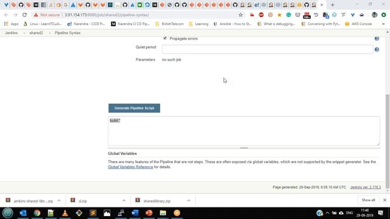Click Show all downloads
The image size is (390, 219).
click(368, 200)
